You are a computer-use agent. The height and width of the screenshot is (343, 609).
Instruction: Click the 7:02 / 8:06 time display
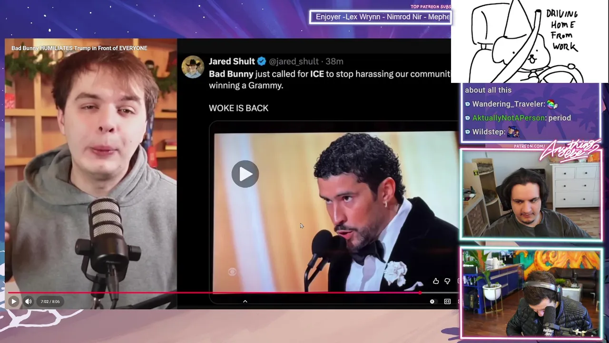click(50, 302)
